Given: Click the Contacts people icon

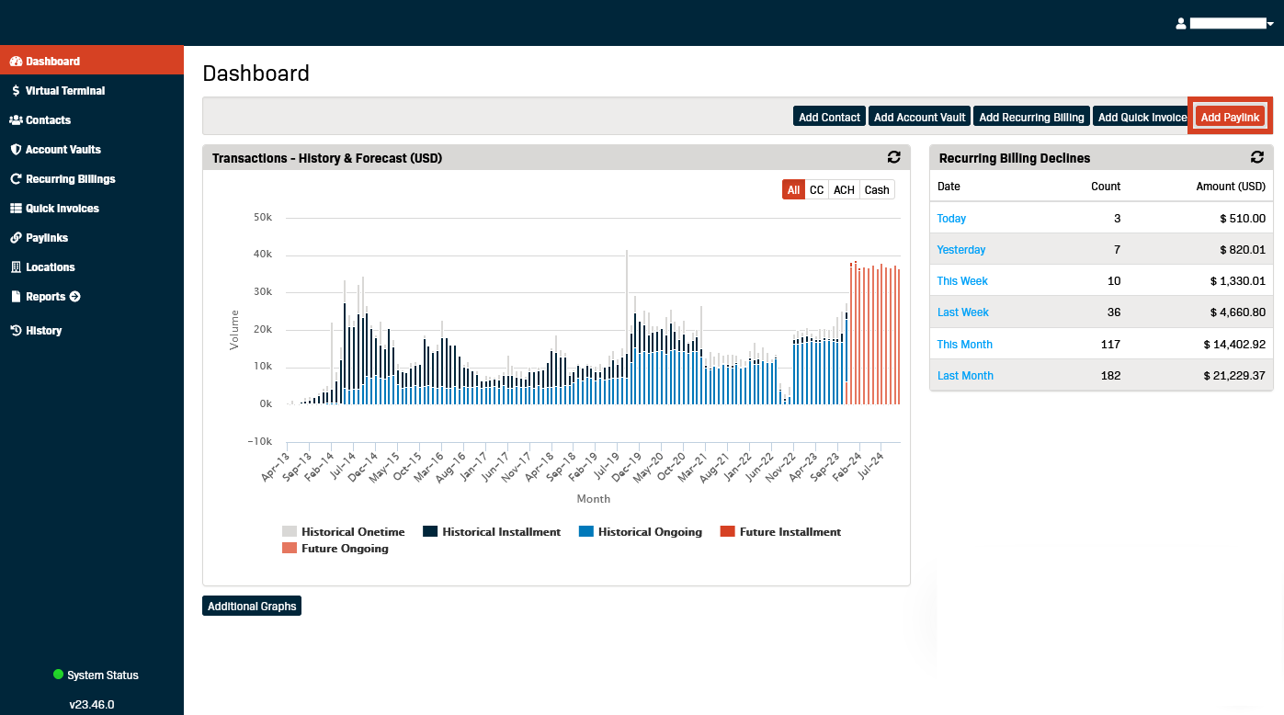Looking at the screenshot, I should tap(16, 120).
